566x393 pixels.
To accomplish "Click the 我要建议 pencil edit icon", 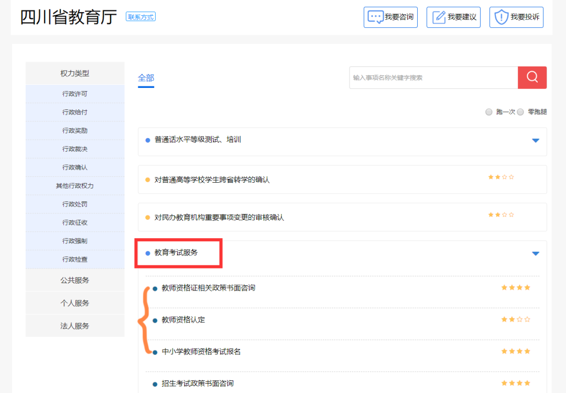I will pyautogui.click(x=439, y=17).
